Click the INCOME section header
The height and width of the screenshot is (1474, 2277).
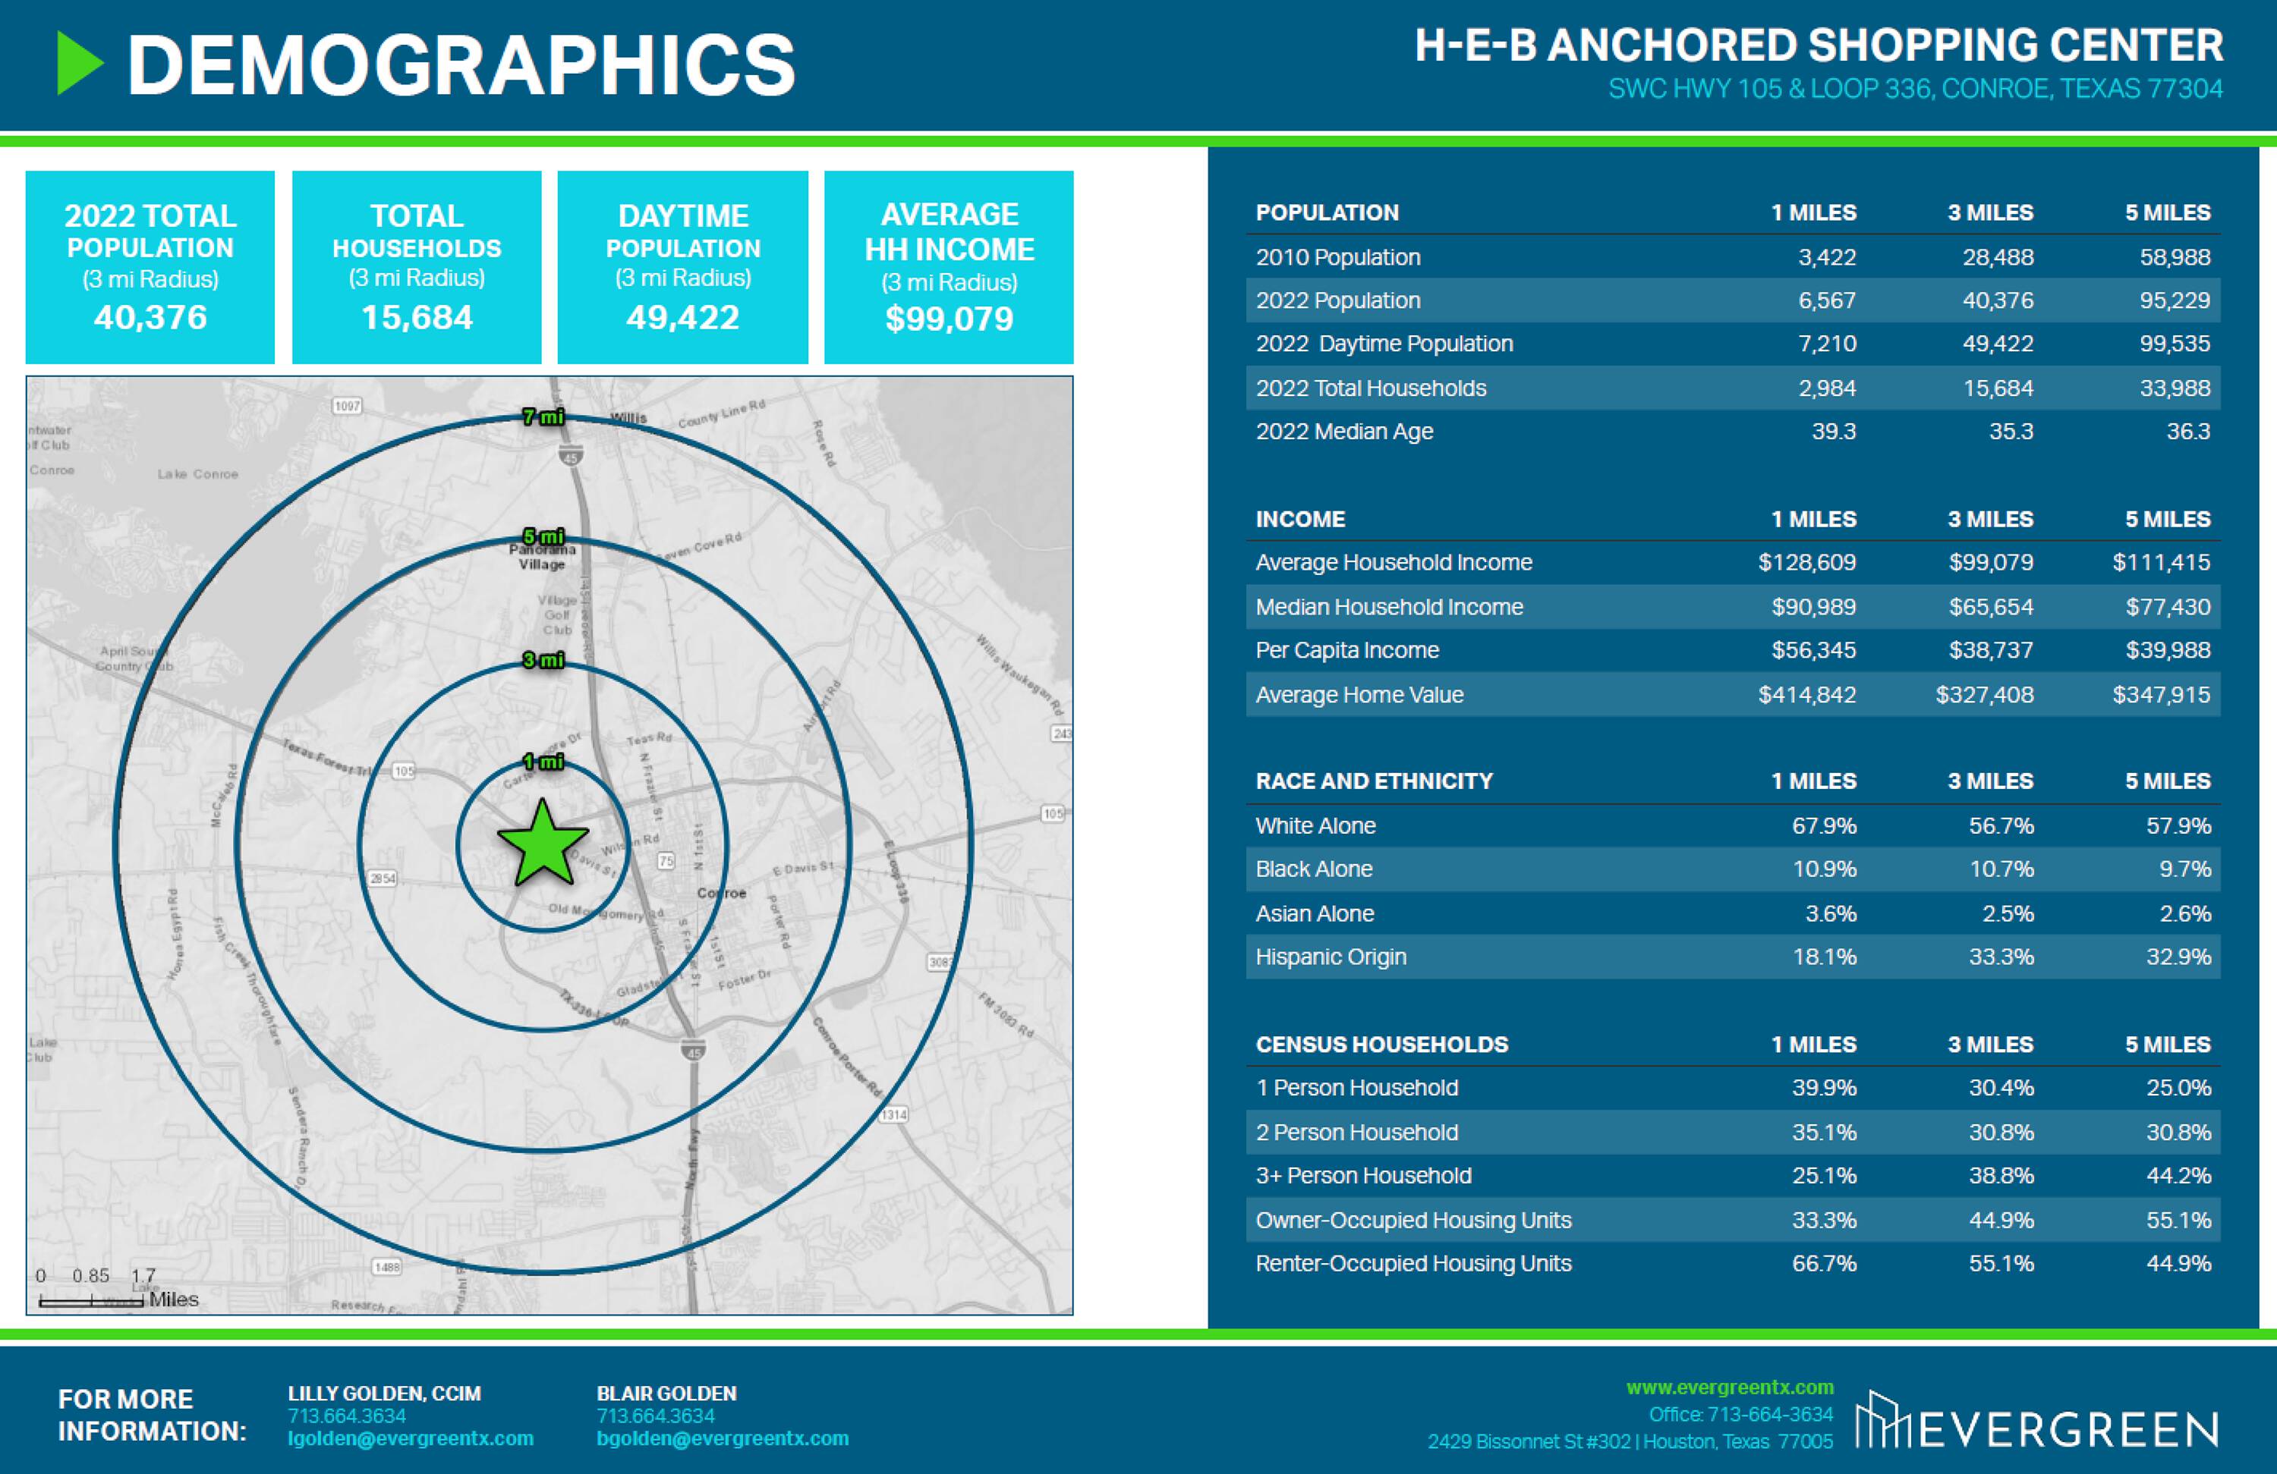tap(1300, 520)
